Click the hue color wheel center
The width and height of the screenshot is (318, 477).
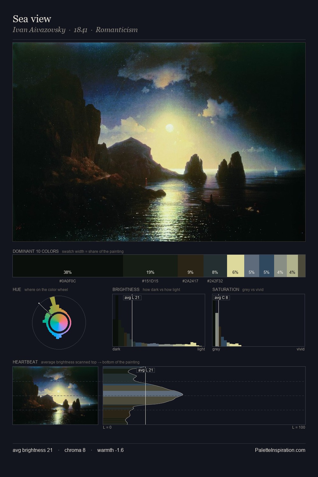point(59,323)
